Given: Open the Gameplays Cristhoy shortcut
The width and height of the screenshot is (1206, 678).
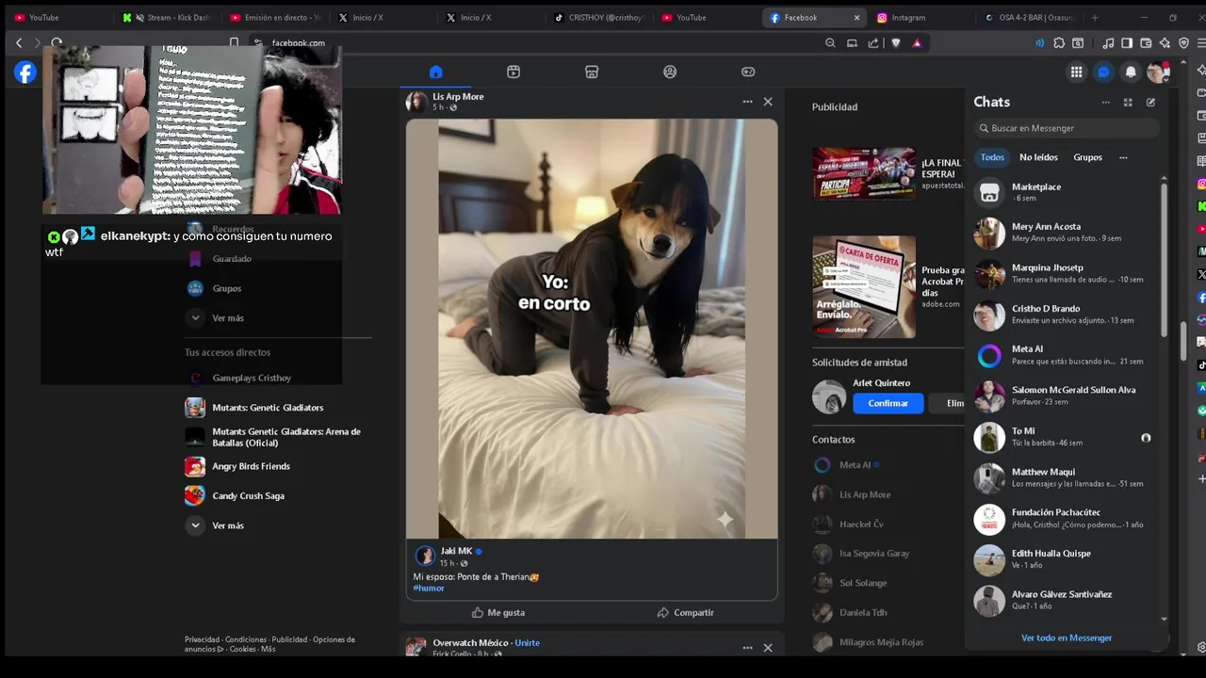Looking at the screenshot, I should (240, 378).
